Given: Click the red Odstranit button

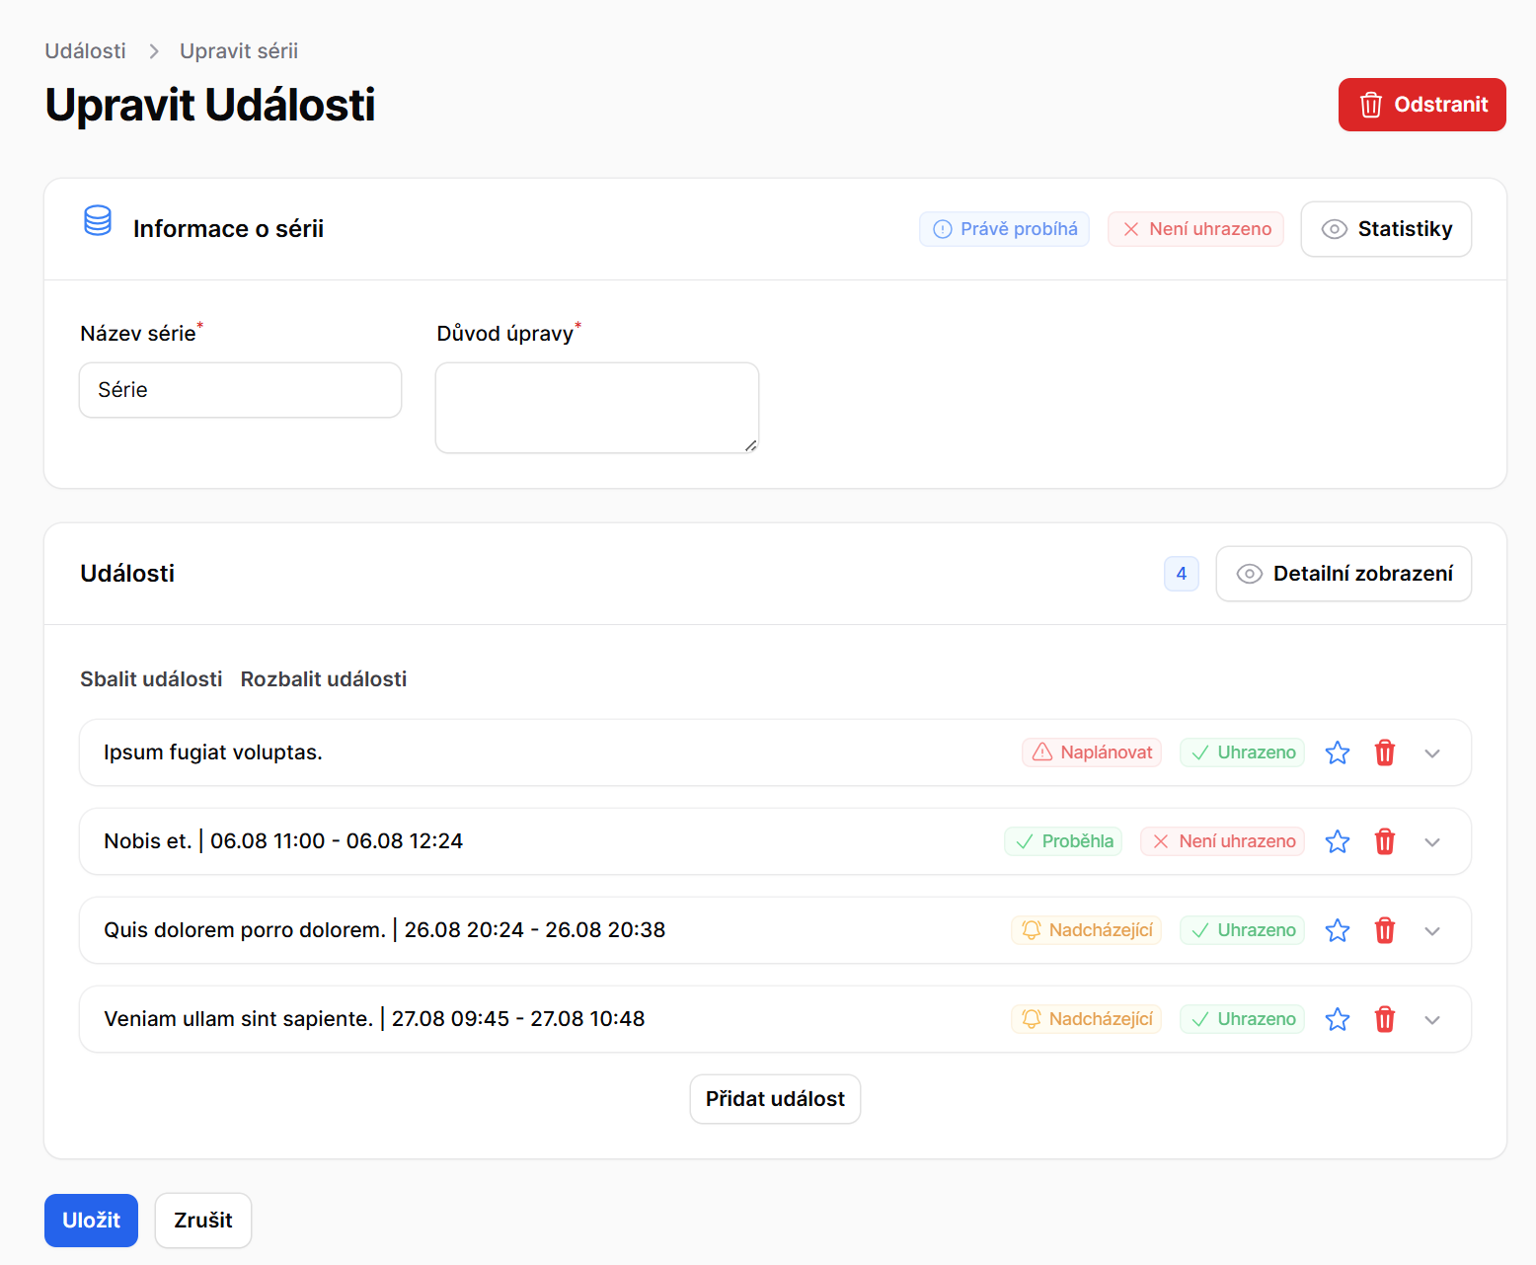Looking at the screenshot, I should click(x=1421, y=105).
